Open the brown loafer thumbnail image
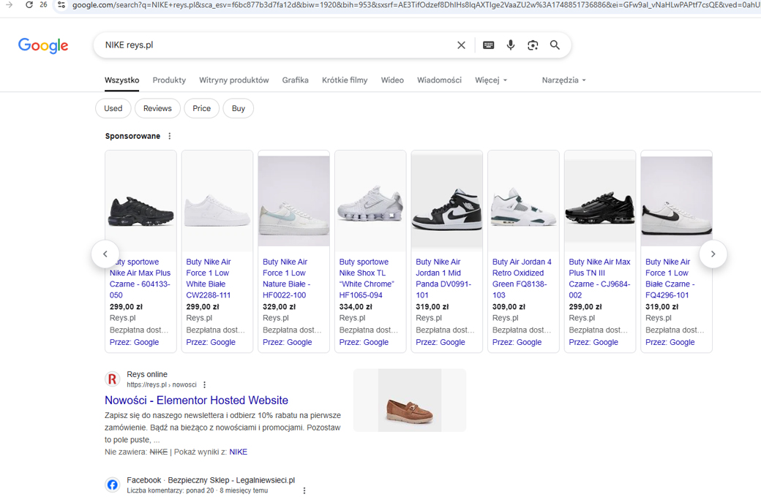 [410, 401]
